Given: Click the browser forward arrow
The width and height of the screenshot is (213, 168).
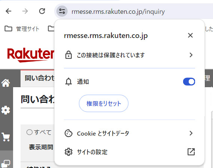Looking at the screenshot, I should click(25, 11).
